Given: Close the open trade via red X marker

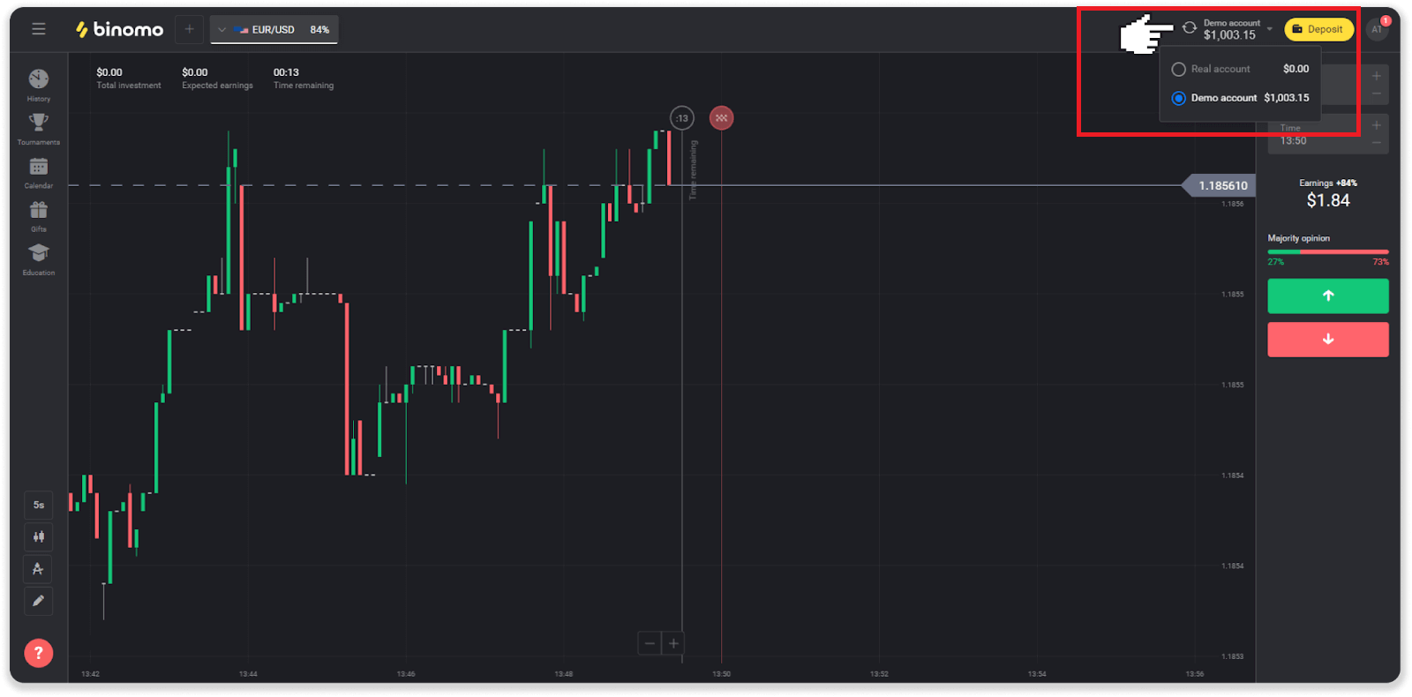Looking at the screenshot, I should 721,117.
